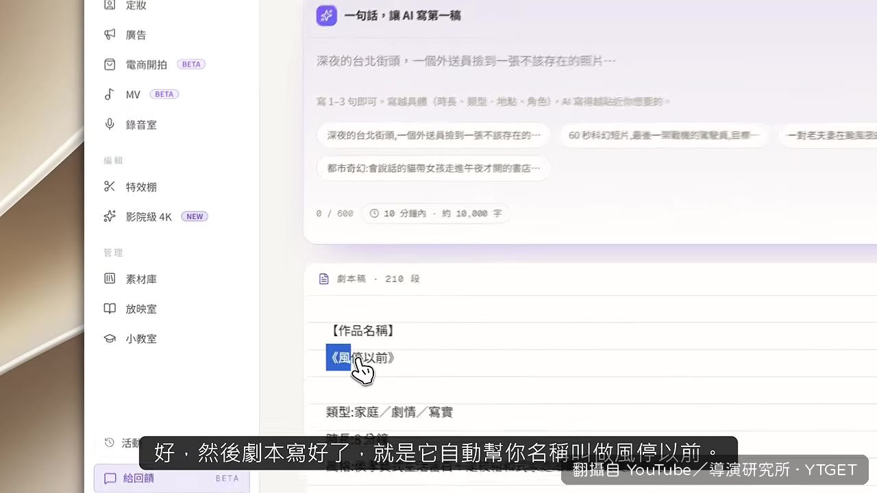The image size is (877, 493).
Task: Click the 10 分鐘內 duration pill
Action: (435, 214)
